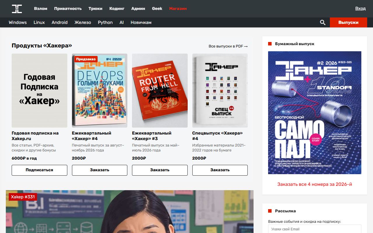The width and height of the screenshot is (373, 233).
Task: Open the AI topic
Action: 122,22
